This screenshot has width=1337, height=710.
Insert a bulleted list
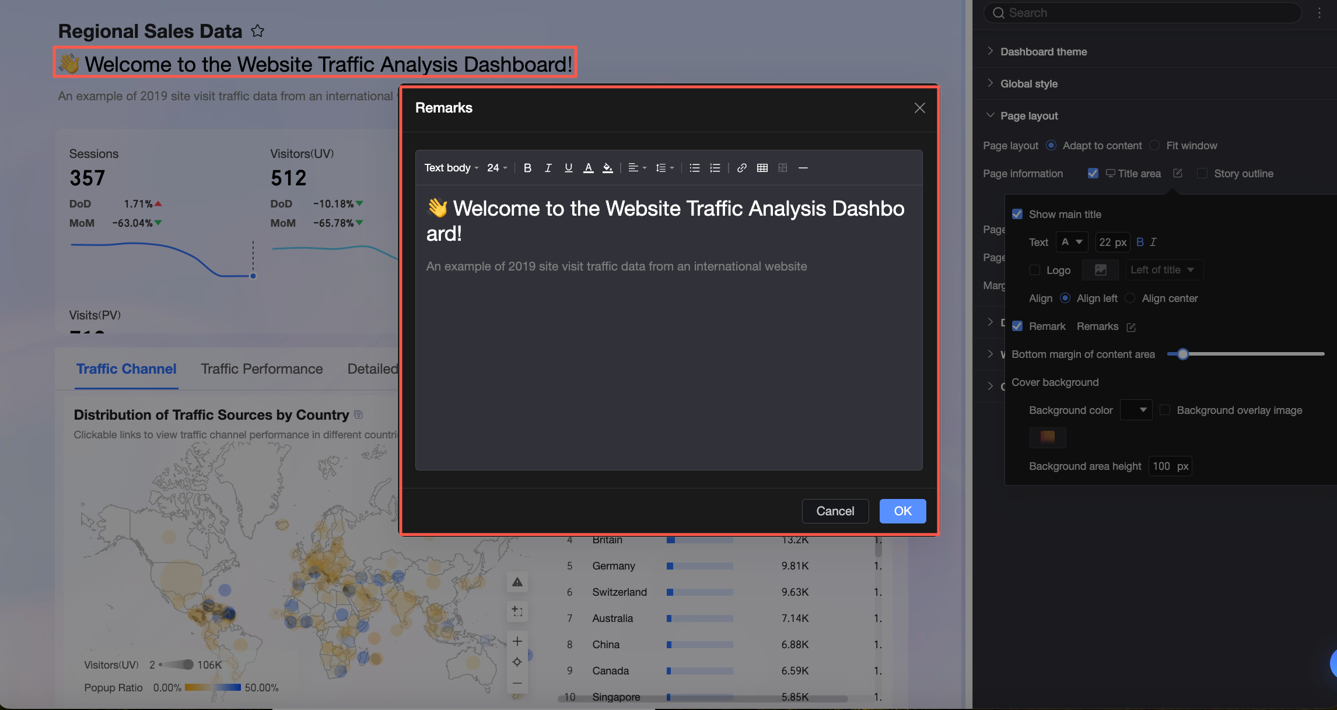694,168
